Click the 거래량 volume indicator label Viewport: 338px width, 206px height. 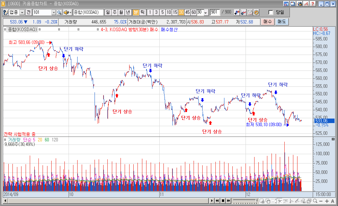tap(14, 140)
